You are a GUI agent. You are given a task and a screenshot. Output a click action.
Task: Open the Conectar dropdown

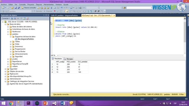(6, 19)
